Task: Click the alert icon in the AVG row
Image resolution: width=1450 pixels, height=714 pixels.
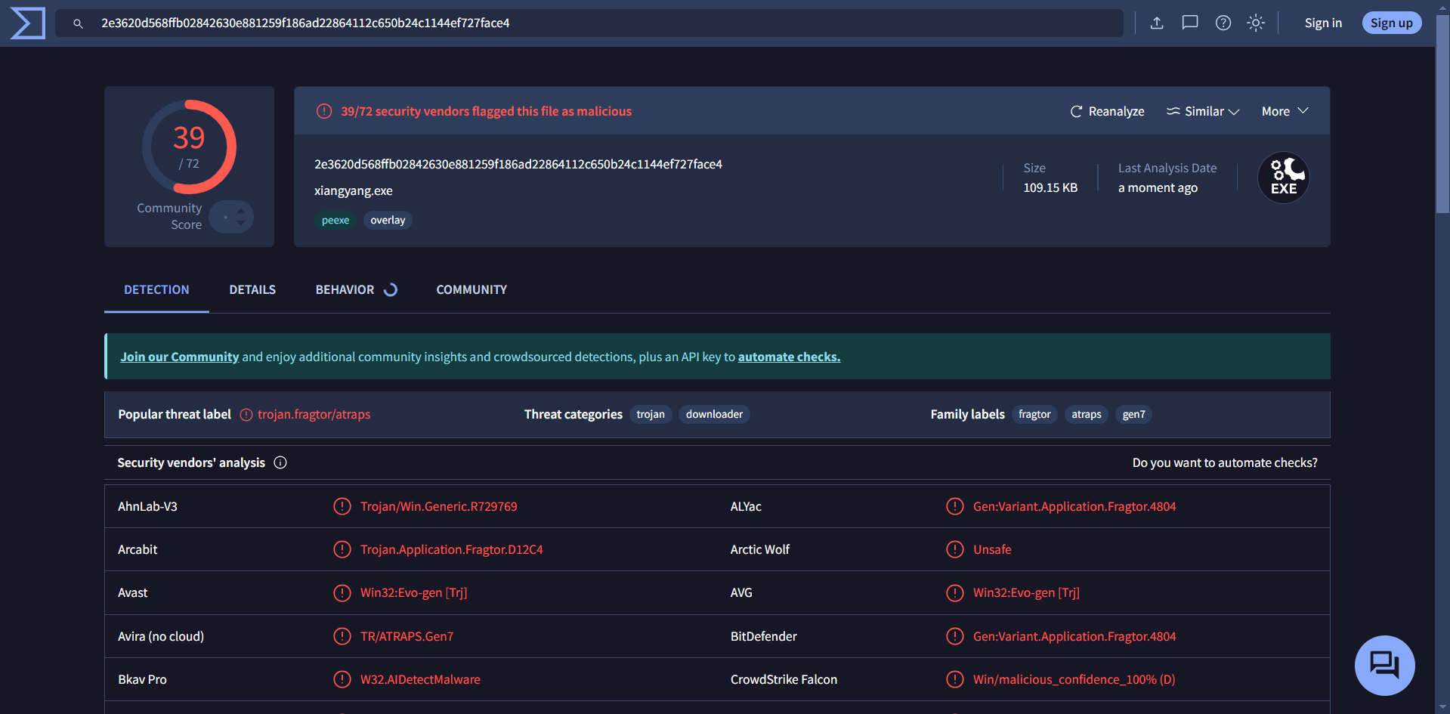Action: (x=955, y=593)
